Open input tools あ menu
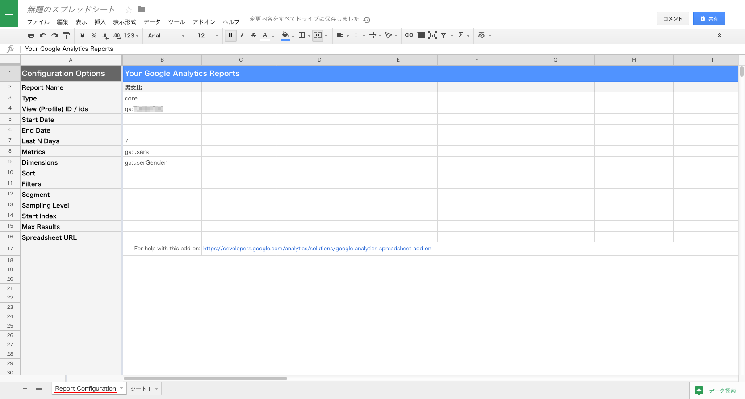Screen dimensions: 745x399 point(484,35)
